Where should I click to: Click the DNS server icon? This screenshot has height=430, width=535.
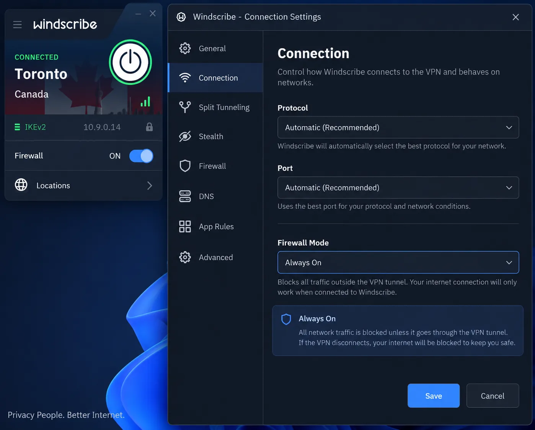pos(185,196)
